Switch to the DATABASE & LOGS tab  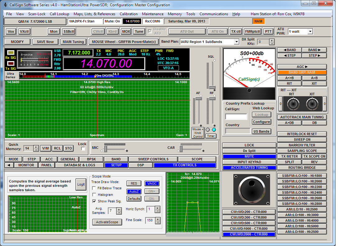[80, 165]
